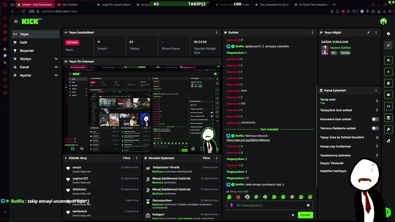The height and width of the screenshot is (222, 395).
Task: Click the purple microphone icon in chat input
Action: [231, 205]
